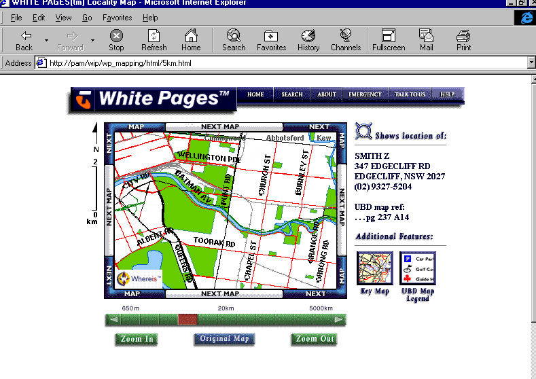Open the Search toolbar button
536x379 pixels.
click(234, 40)
